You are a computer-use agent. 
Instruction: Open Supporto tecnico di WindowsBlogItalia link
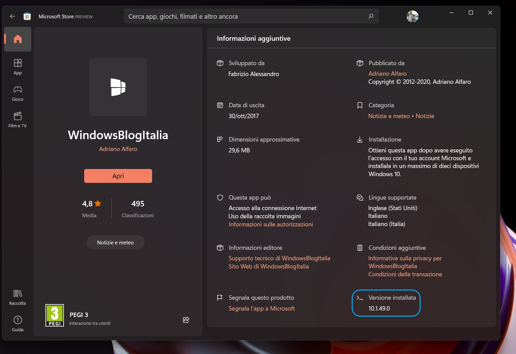(279, 258)
